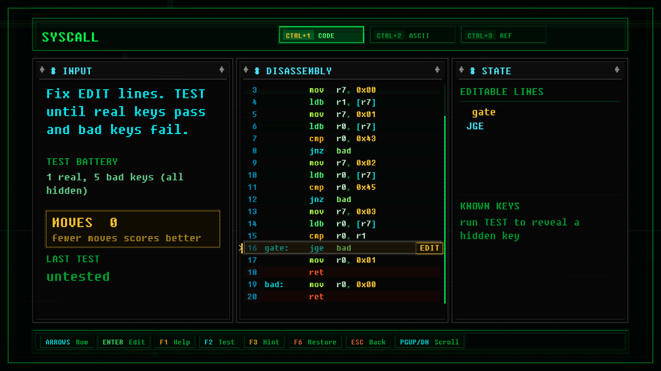Click the ENTER Edit button
The image size is (661, 371).
pos(124,342)
